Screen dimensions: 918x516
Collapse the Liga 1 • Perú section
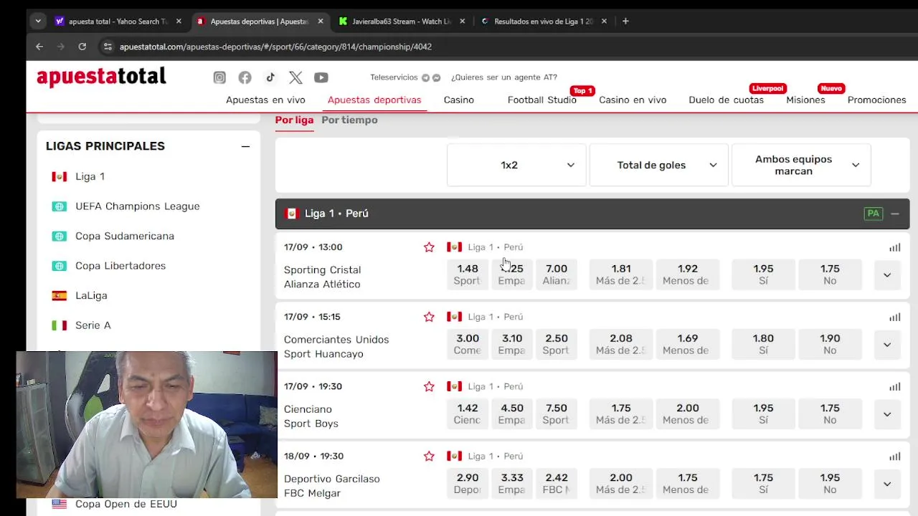tap(895, 214)
